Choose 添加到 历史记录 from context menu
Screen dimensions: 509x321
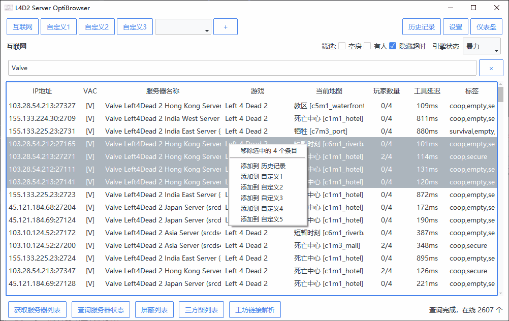click(263, 166)
